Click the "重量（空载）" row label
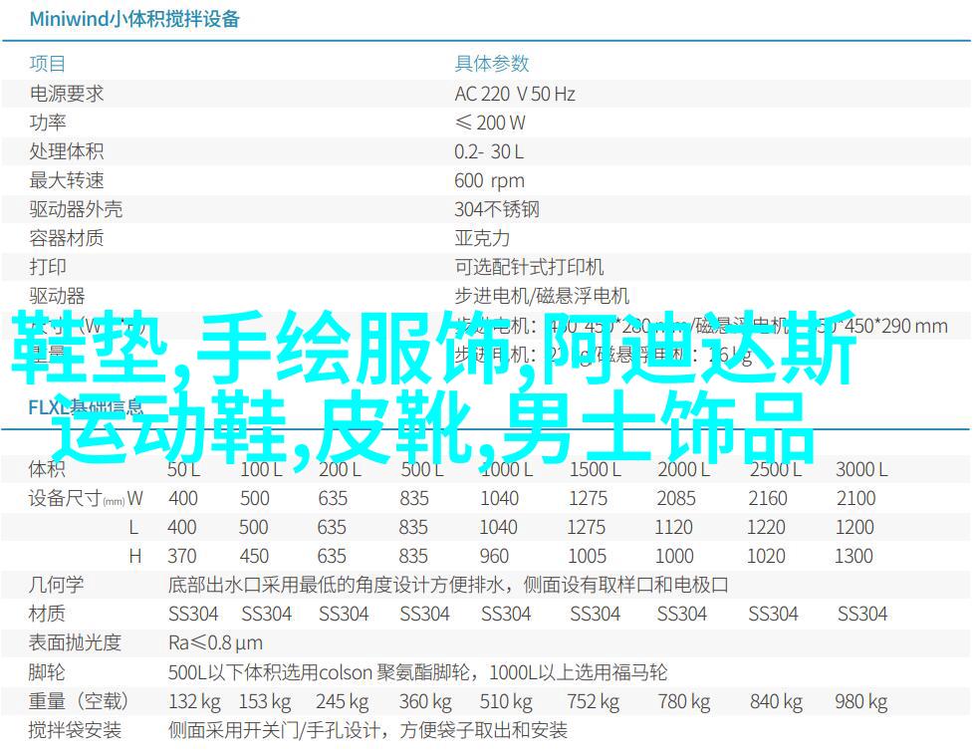 [x=79, y=701]
